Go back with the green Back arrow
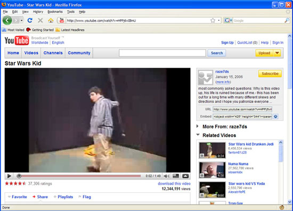The width and height of the screenshot is (293, 211). click(x=7, y=20)
